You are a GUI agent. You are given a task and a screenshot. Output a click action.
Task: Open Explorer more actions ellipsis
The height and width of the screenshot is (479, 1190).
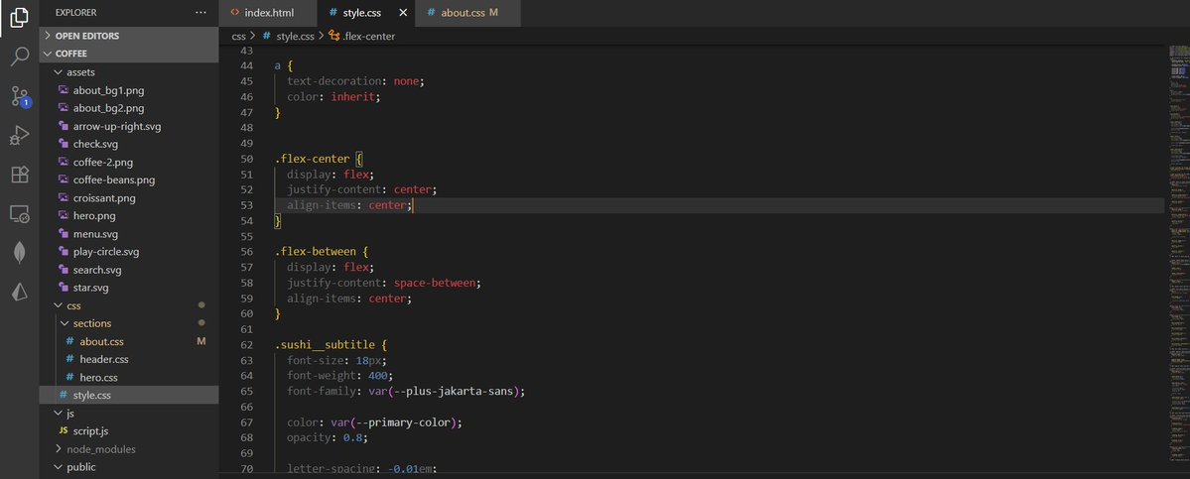tap(200, 13)
